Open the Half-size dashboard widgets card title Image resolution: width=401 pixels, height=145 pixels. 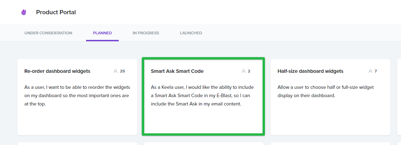(x=310, y=71)
